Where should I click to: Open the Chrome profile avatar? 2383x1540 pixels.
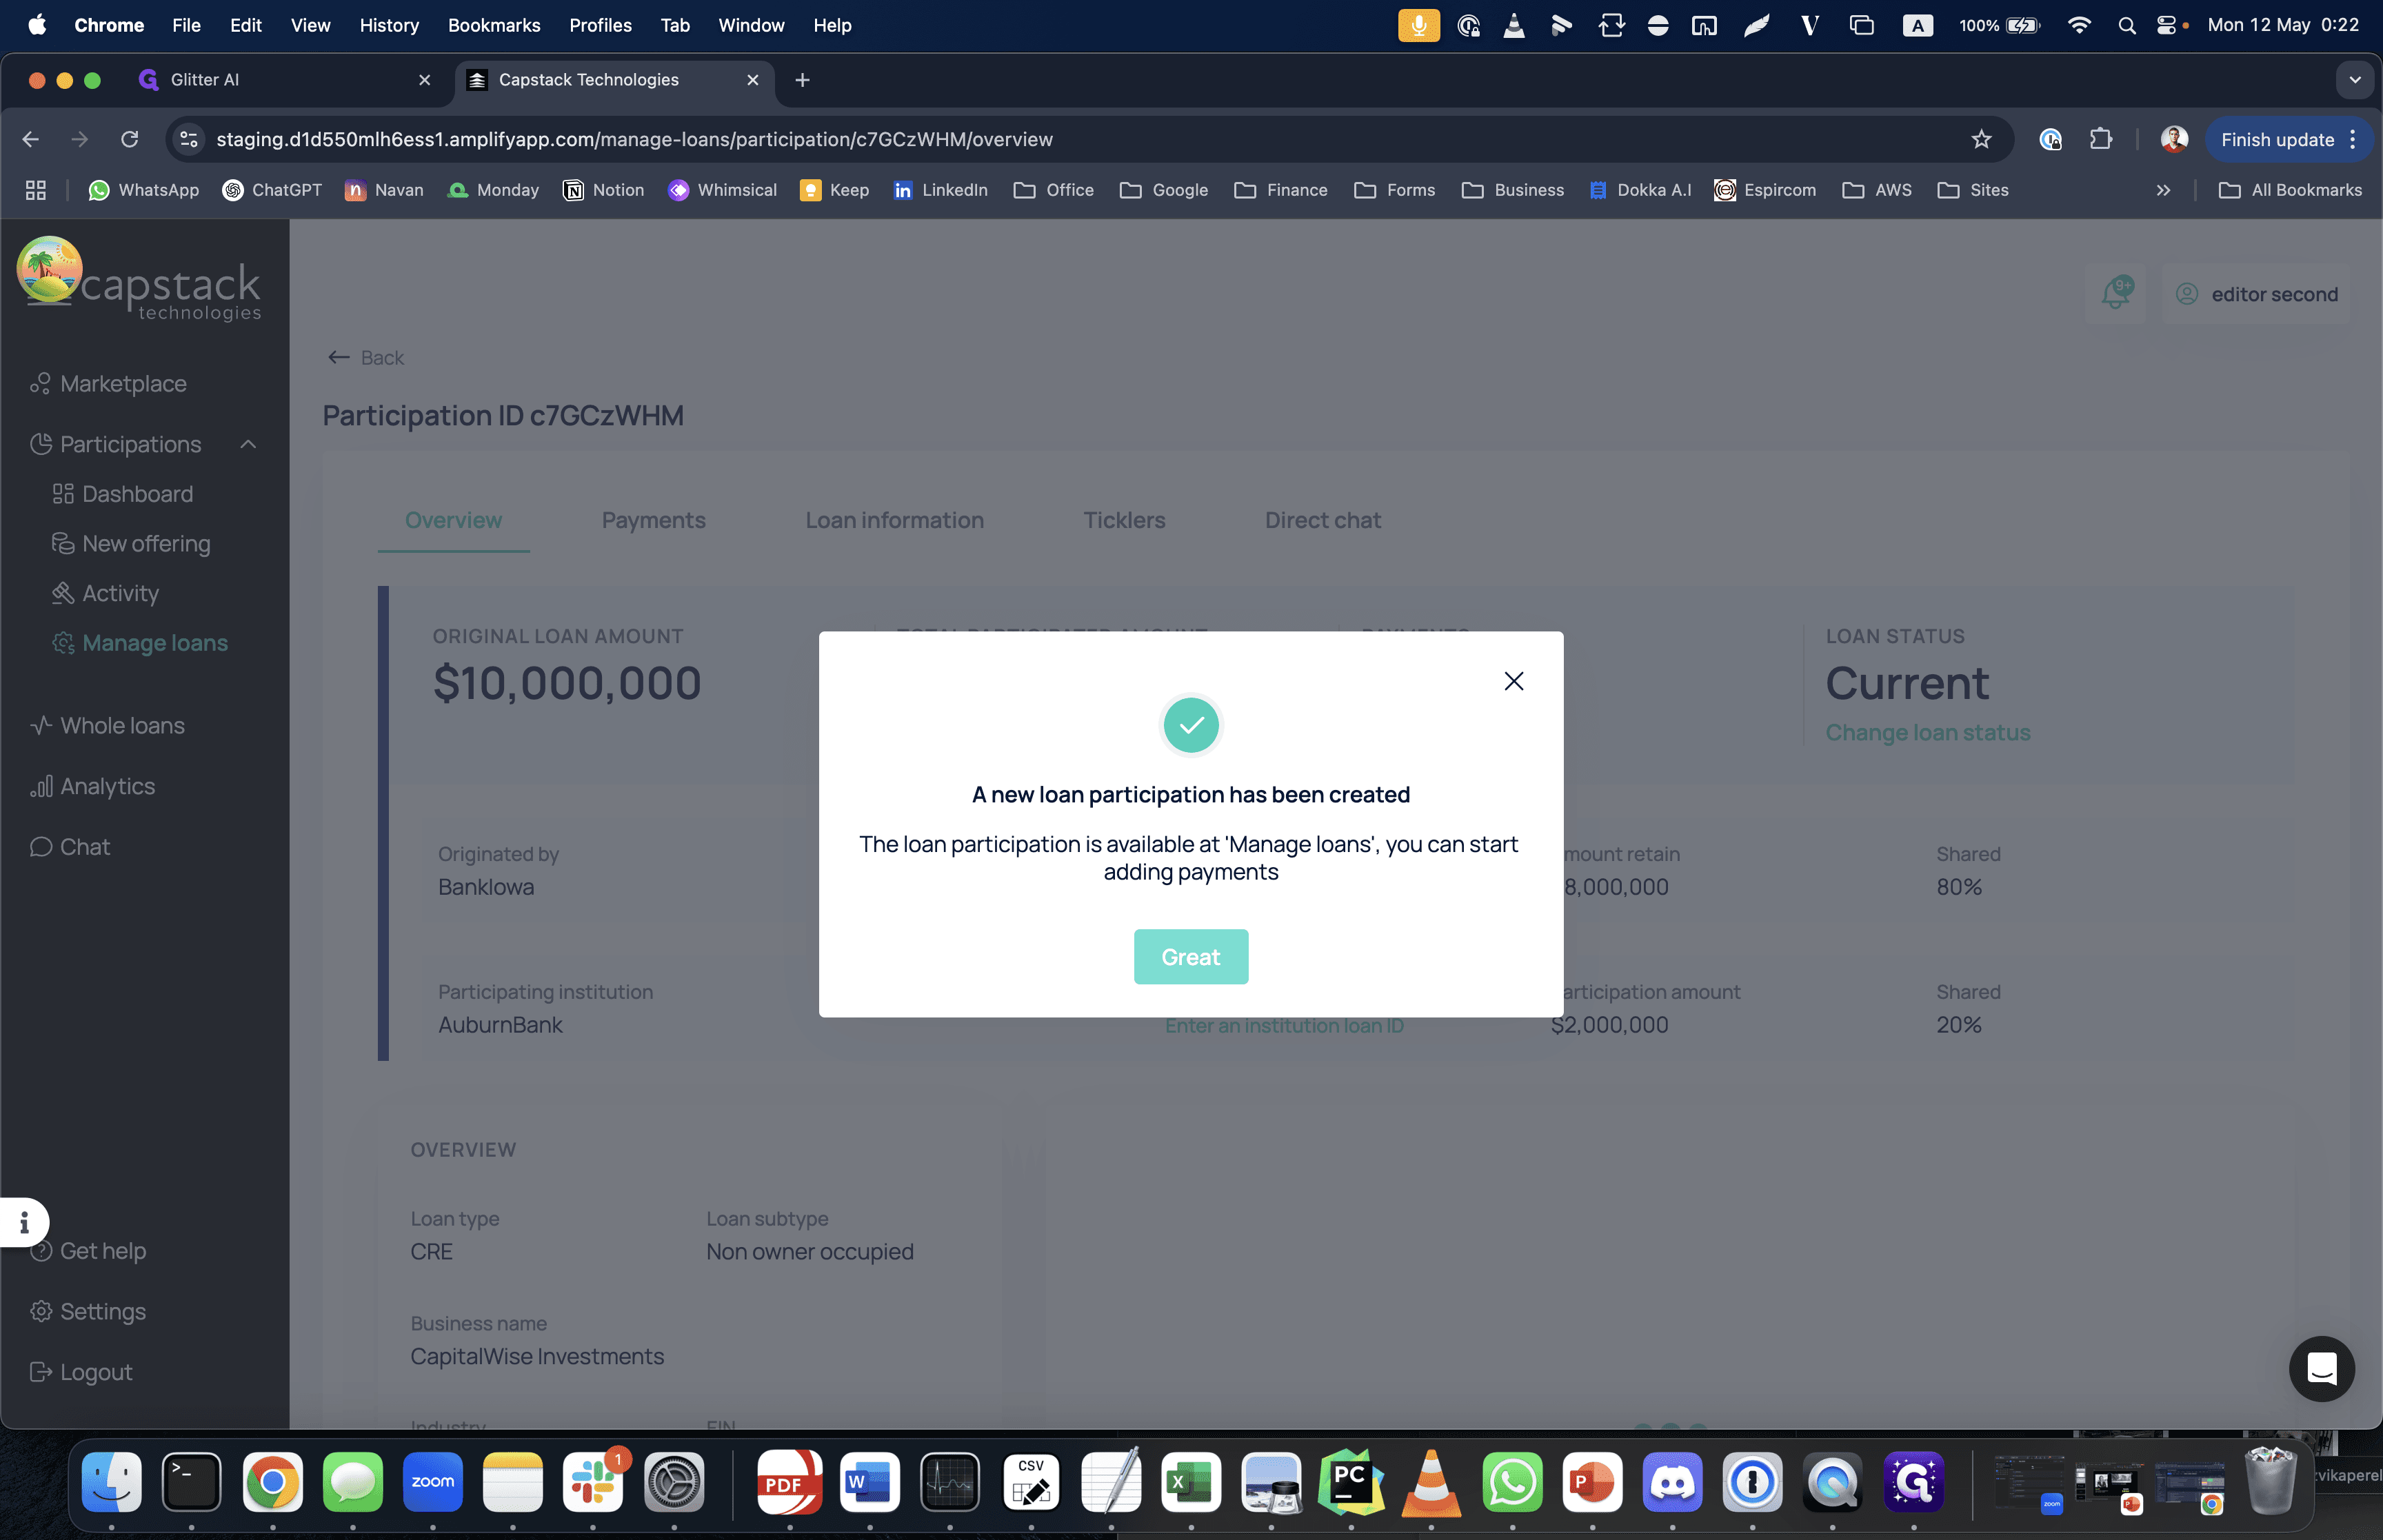2173,139
